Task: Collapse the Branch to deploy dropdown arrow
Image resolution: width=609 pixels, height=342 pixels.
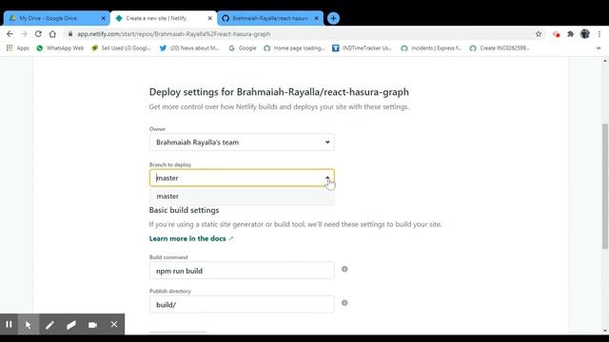Action: click(327, 178)
